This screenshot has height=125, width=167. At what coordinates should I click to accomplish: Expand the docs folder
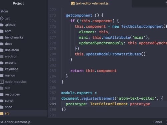[8, 44]
